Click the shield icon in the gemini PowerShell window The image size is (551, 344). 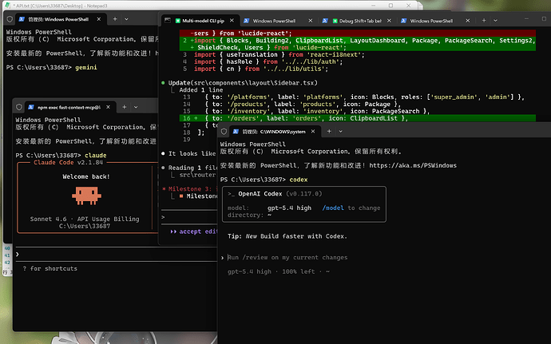(x=10, y=19)
